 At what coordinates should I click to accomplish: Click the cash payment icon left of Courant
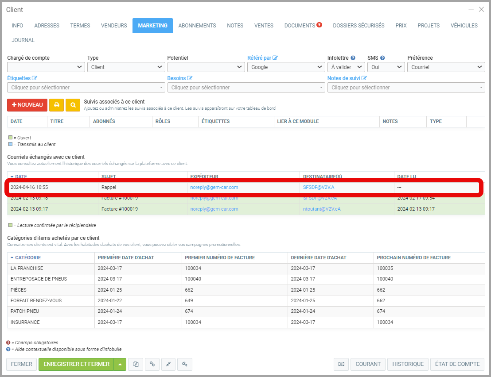pos(341,364)
